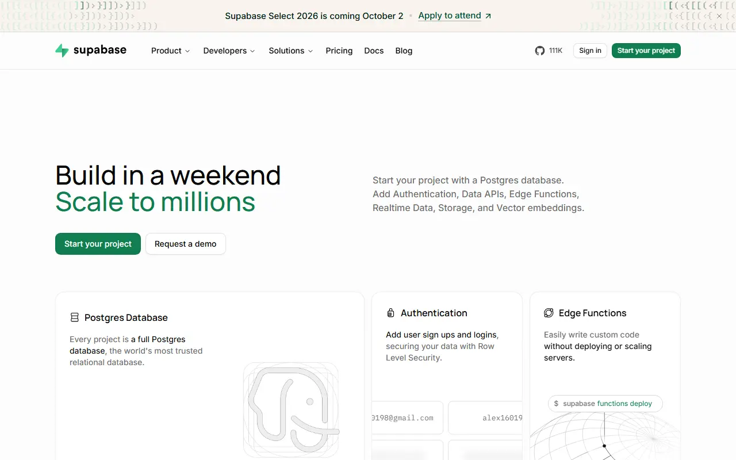736x460 pixels.
Task: Click the Supabase wordmark text
Action: [100, 50]
